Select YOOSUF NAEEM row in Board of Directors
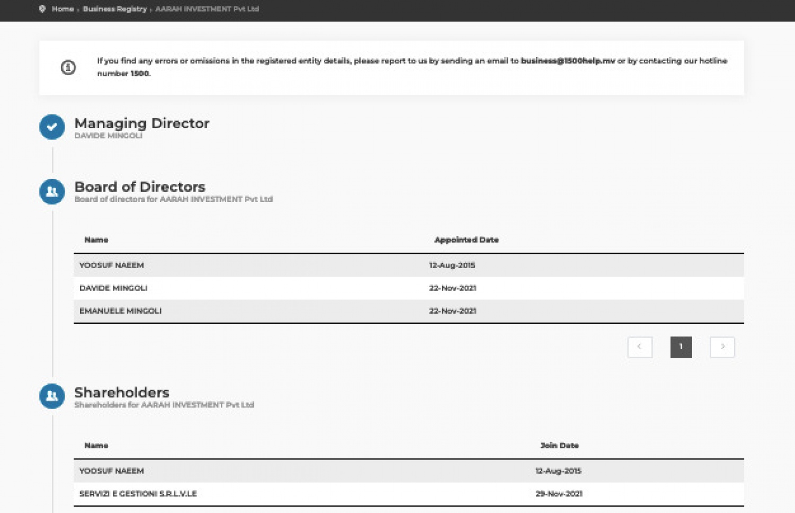795x513 pixels. point(111,265)
